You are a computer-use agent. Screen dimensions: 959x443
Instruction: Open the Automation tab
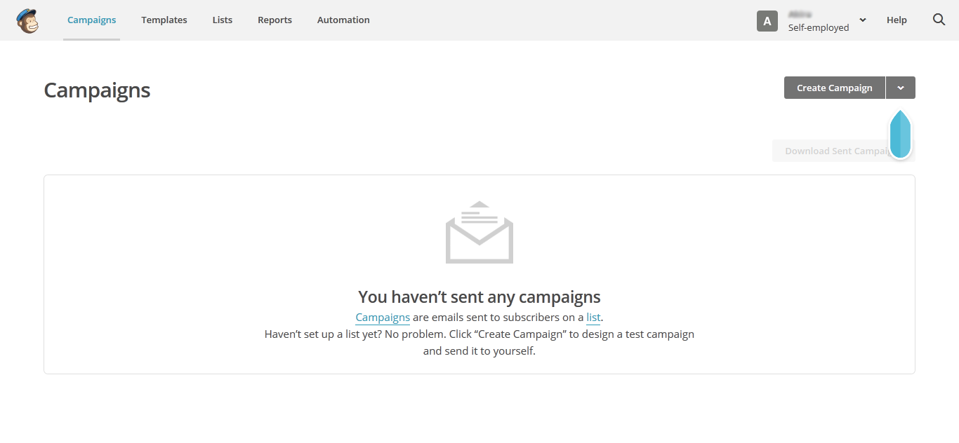point(343,20)
